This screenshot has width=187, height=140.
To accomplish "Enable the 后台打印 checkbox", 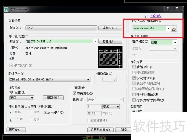I will point(134,67).
